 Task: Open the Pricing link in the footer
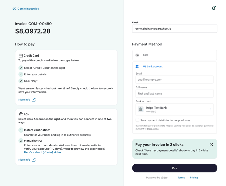pos(194,178)
